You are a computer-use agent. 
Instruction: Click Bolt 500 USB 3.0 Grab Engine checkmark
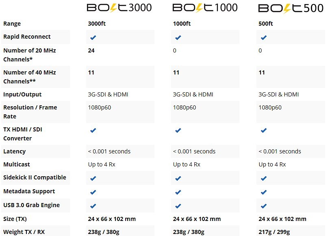coord(264,206)
